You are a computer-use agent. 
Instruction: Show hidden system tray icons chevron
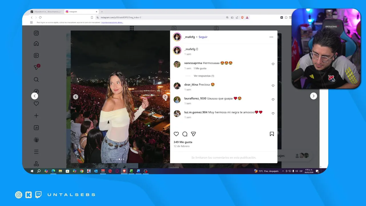pyautogui.click(x=283, y=171)
